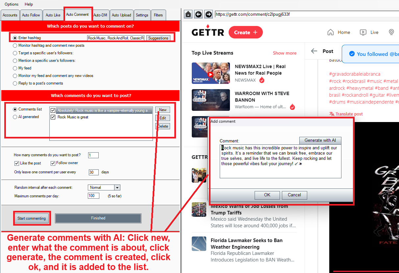This screenshot has height=273, width=399.
Task: Toggle the Follow owner checkbox
Action: pos(53,163)
